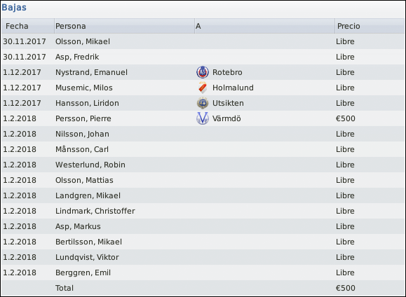
Task: Open player Olsson, Mikael
Action: click(x=83, y=41)
